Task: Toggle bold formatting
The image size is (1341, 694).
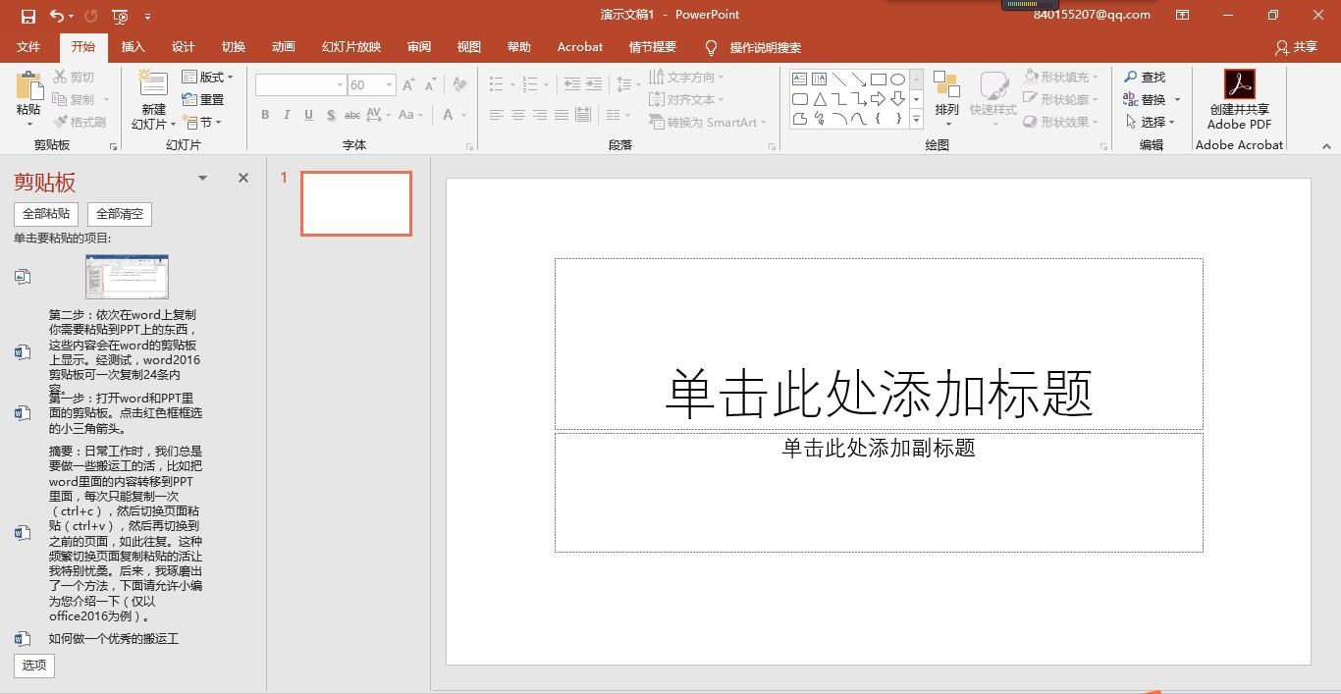Action: point(264,115)
